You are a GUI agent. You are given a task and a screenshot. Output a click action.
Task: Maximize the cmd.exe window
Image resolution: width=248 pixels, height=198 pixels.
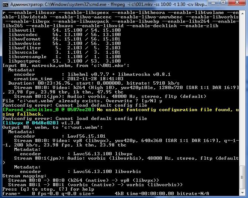point(223,3)
